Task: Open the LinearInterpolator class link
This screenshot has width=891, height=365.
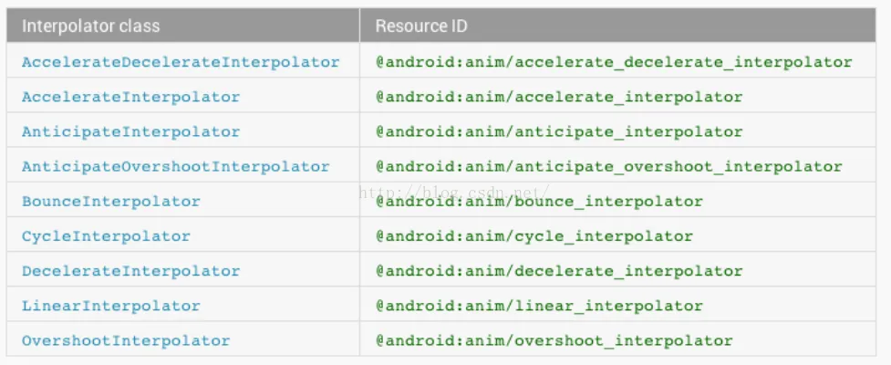Action: pos(111,306)
